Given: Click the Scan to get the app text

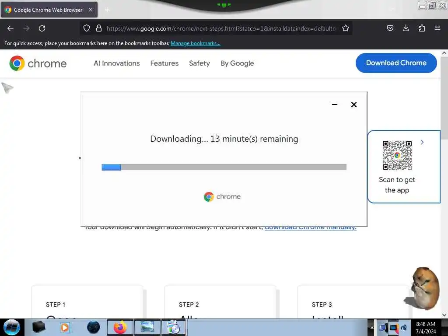Looking at the screenshot, I should pyautogui.click(x=397, y=185).
